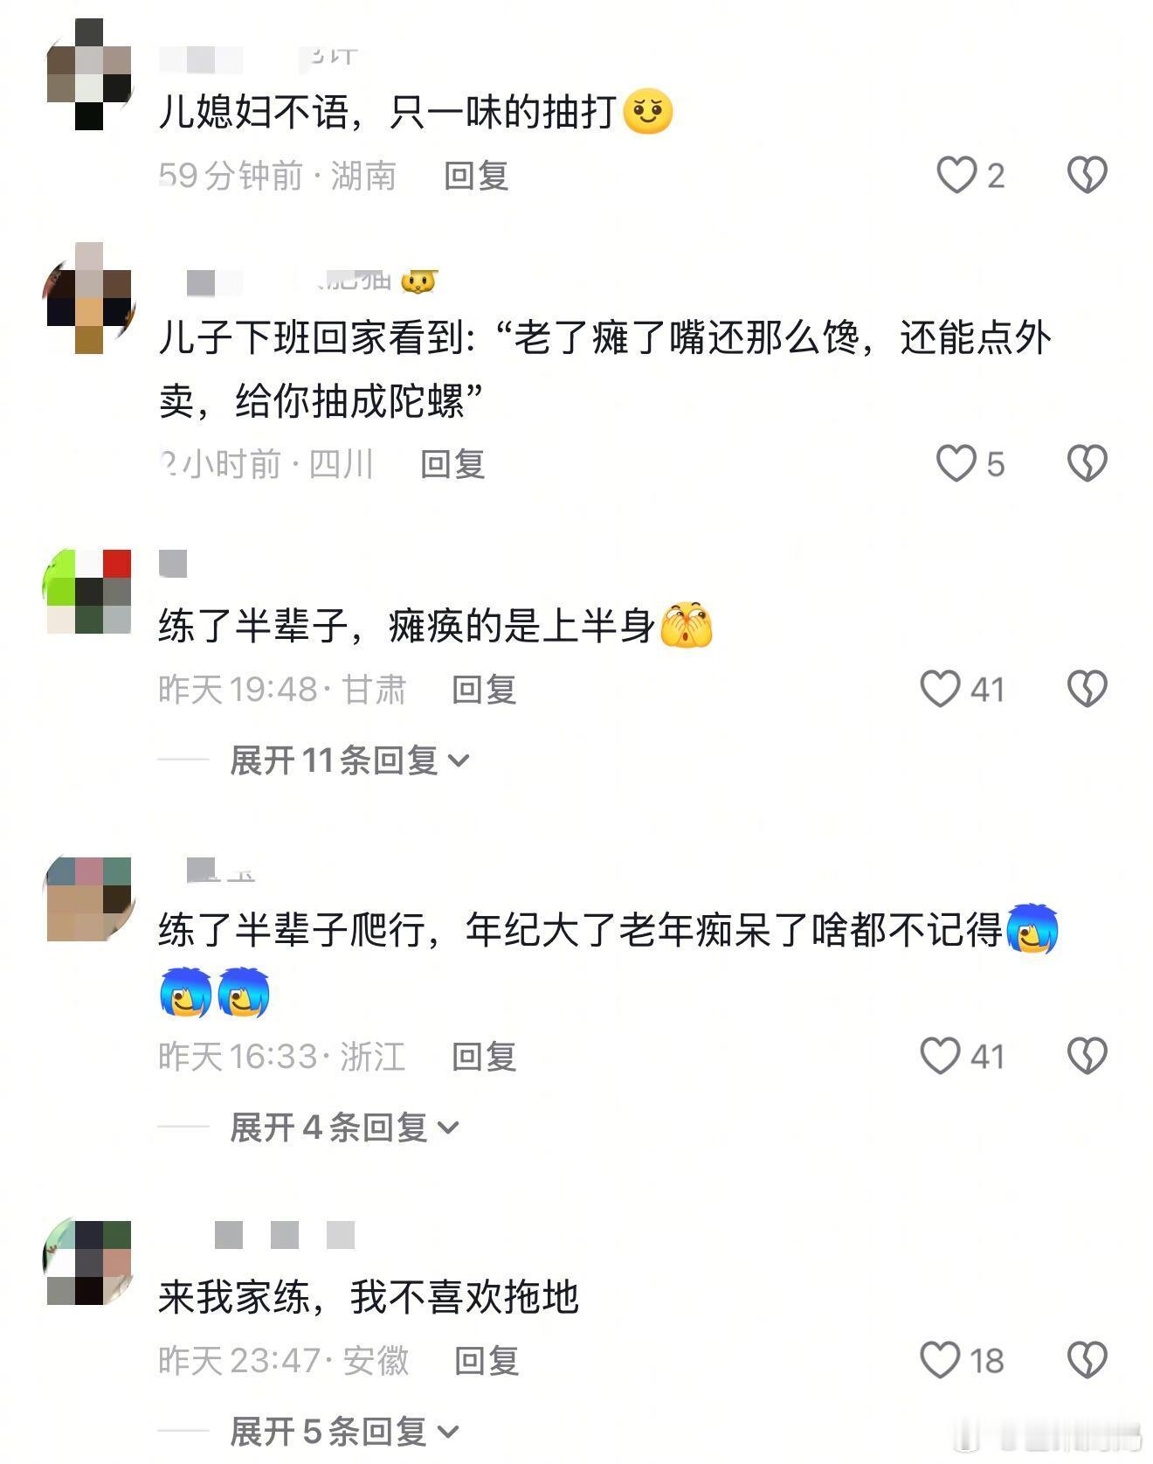The height and width of the screenshot is (1464, 1153).
Task: Reply to the 湖南 comment via 回复
Action: pos(476,176)
